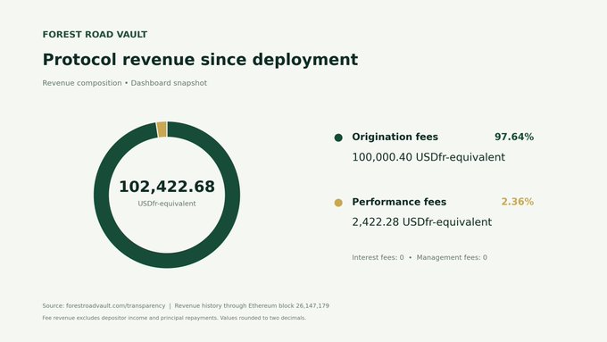Click the Management fees: 0 note

point(452,257)
